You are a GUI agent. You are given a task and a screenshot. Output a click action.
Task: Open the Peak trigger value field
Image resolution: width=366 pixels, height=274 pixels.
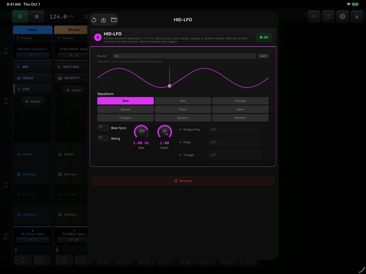click(234, 142)
